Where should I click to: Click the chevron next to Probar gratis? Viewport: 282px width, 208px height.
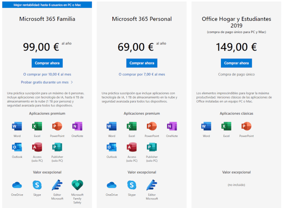pyautogui.click(x=72, y=82)
